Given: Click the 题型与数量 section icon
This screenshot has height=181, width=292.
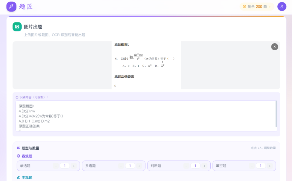Looking at the screenshot, I should 18,148.
